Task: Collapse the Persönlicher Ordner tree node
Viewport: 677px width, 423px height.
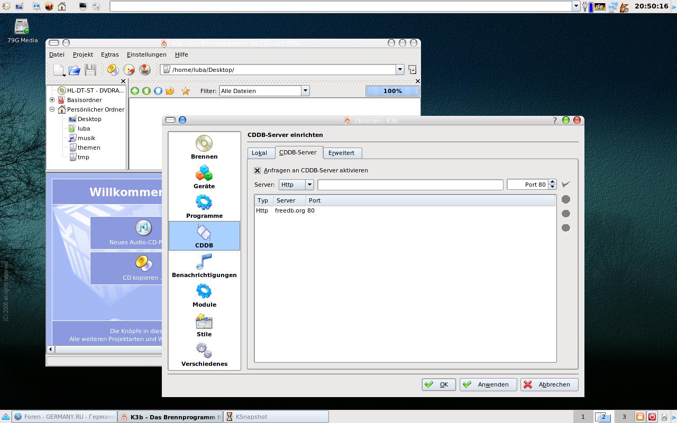Action: click(x=52, y=109)
